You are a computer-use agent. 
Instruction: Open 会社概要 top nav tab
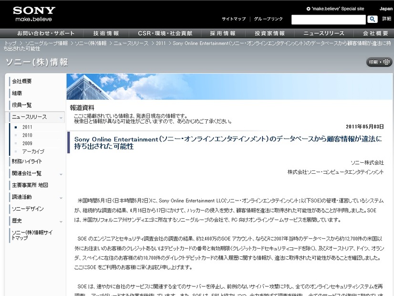point(375,33)
